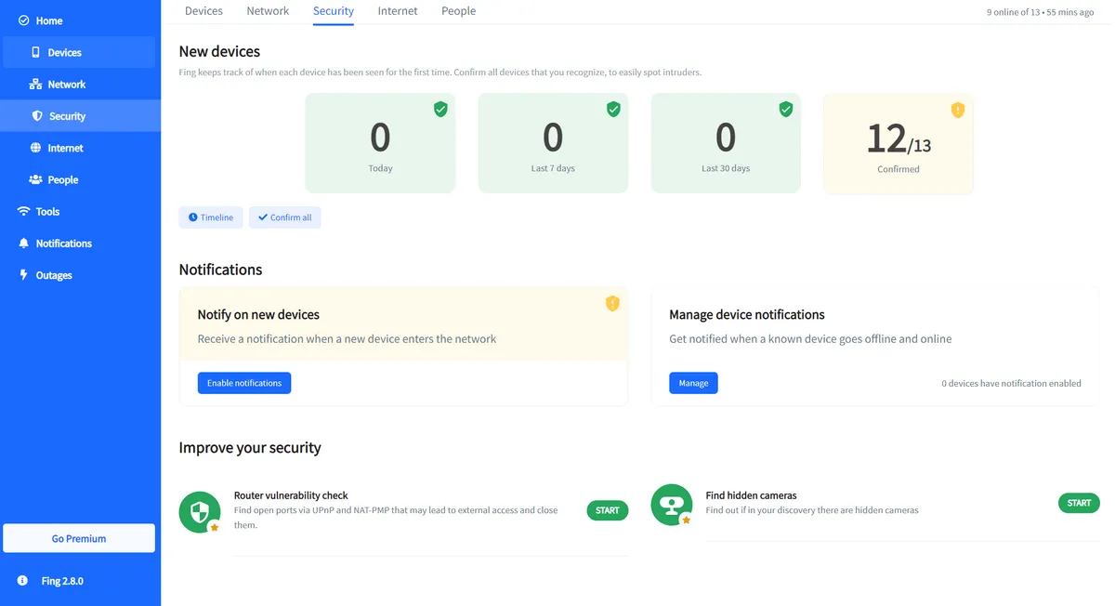Viewport: 1115px width, 606px height.
Task: Click the Go Premium button
Action: (79, 538)
